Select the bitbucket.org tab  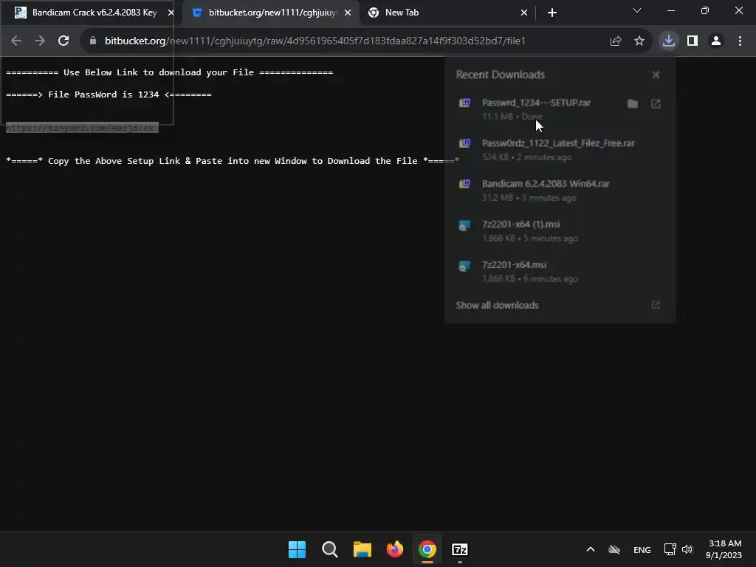pyautogui.click(x=270, y=13)
